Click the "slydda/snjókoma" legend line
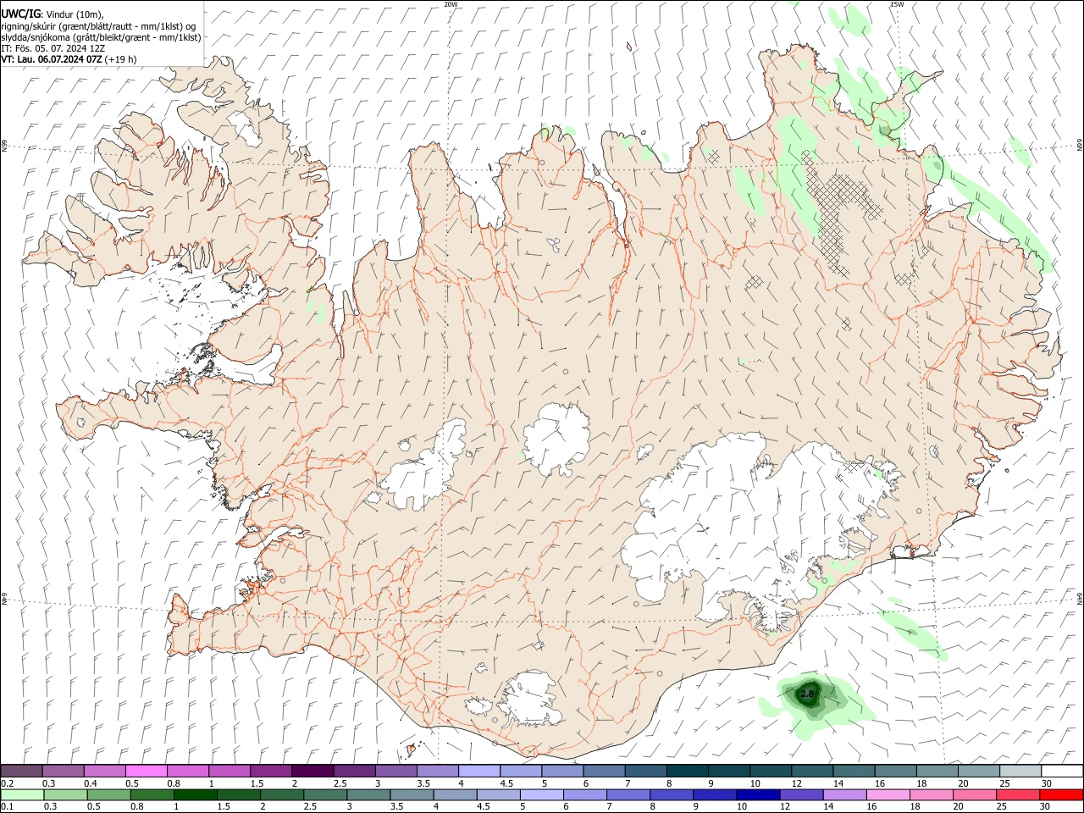 tap(101, 37)
